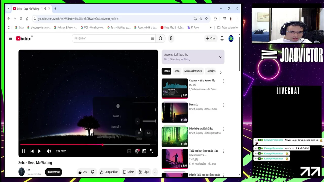Open the Mix de Dance/Eletrônica title

tap(201, 129)
